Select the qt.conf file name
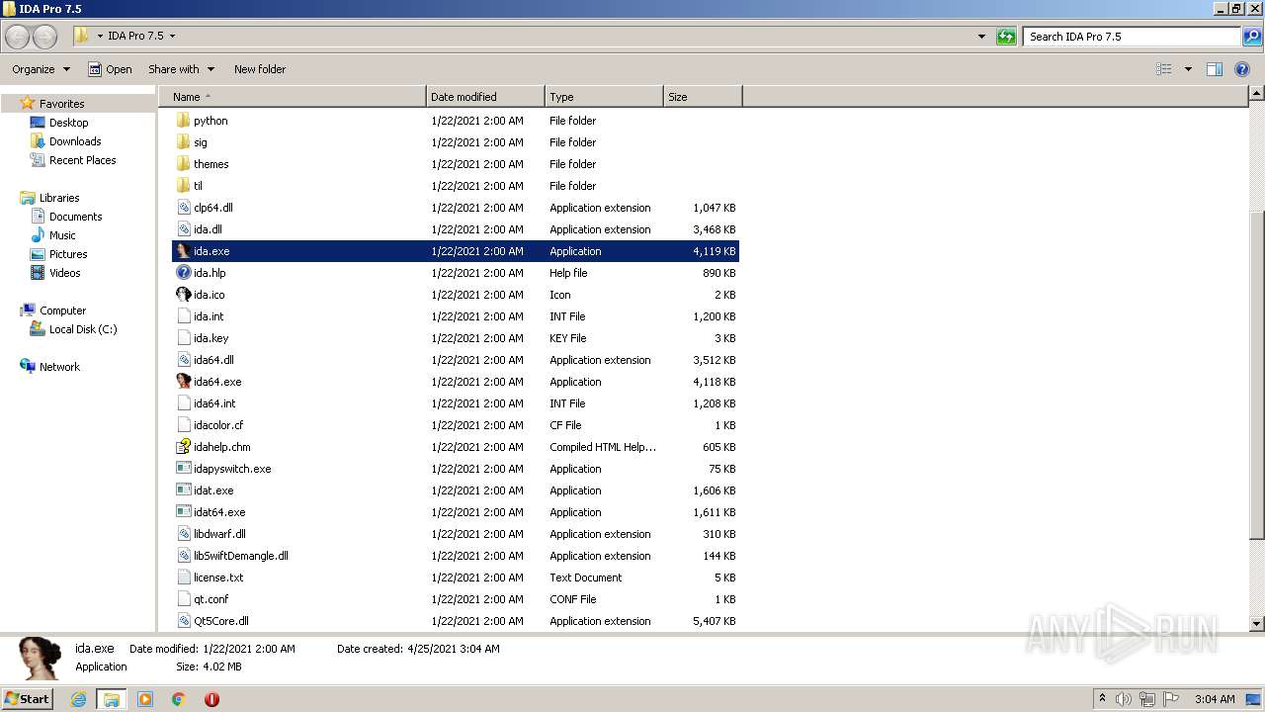Screen dimensions: 1265x712 coord(211,599)
